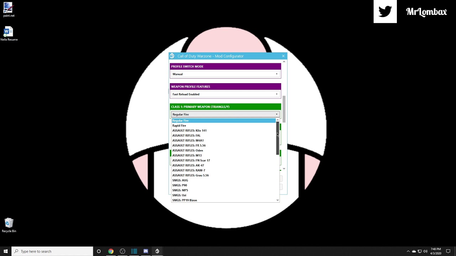Select Regular Fire in the dropdown list
The image size is (456, 256).
tap(224, 121)
